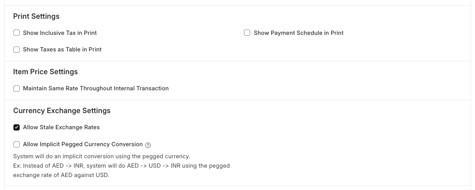Click the 'Ex: Instead of AED -> INR' text
Screen dimensions: 475x190
pyautogui.click(x=45, y=166)
